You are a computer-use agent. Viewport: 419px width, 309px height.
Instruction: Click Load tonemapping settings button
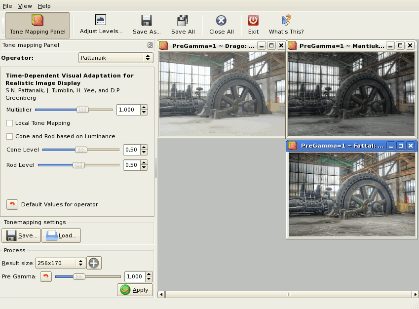point(61,235)
